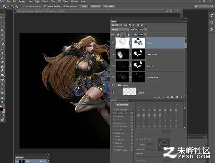
Task: Toggle Zoom All Windows checkbox
Action: 45,6
